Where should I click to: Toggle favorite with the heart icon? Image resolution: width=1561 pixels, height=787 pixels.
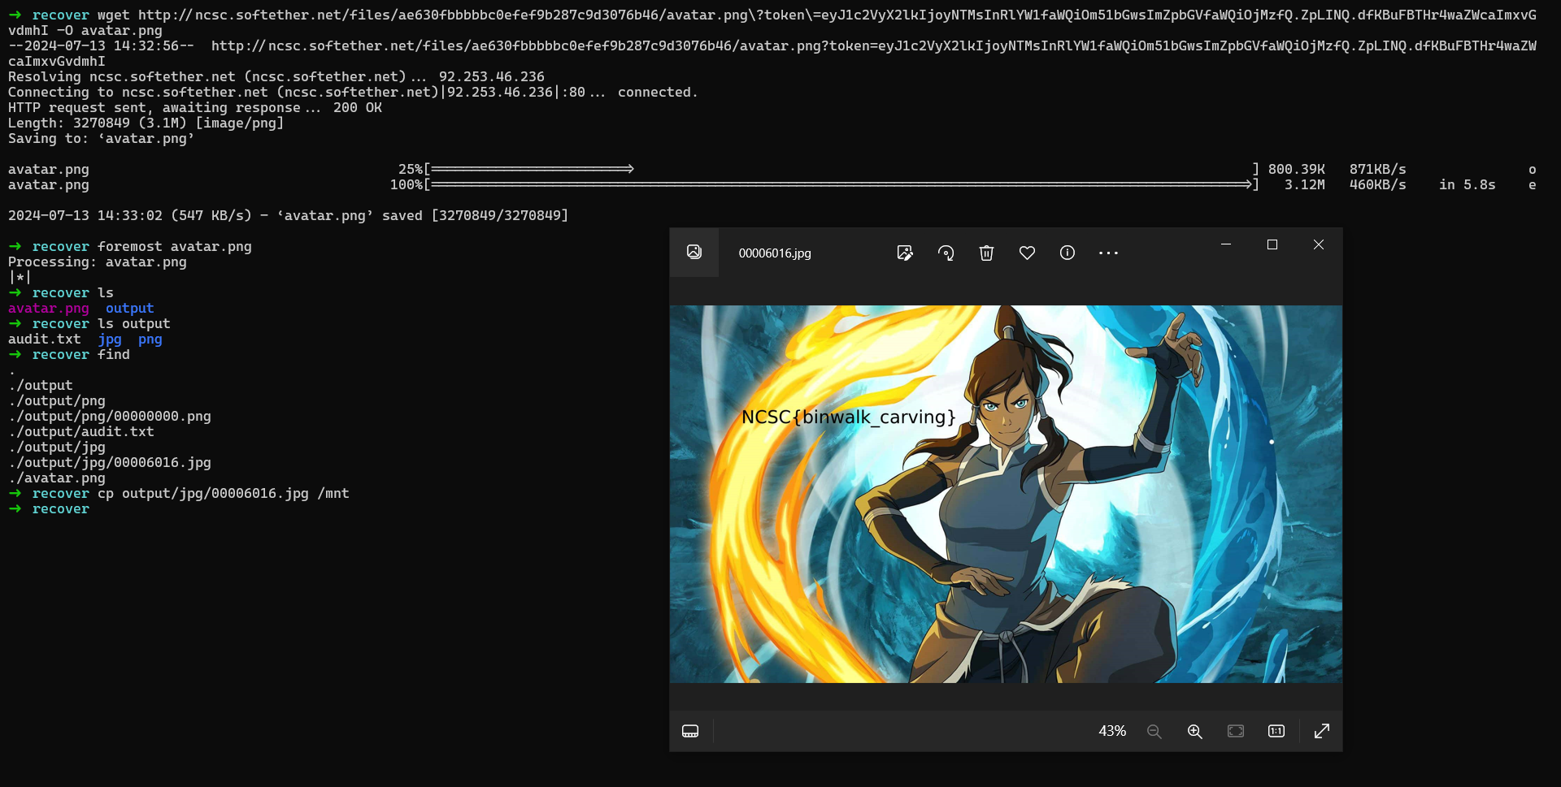1027,253
